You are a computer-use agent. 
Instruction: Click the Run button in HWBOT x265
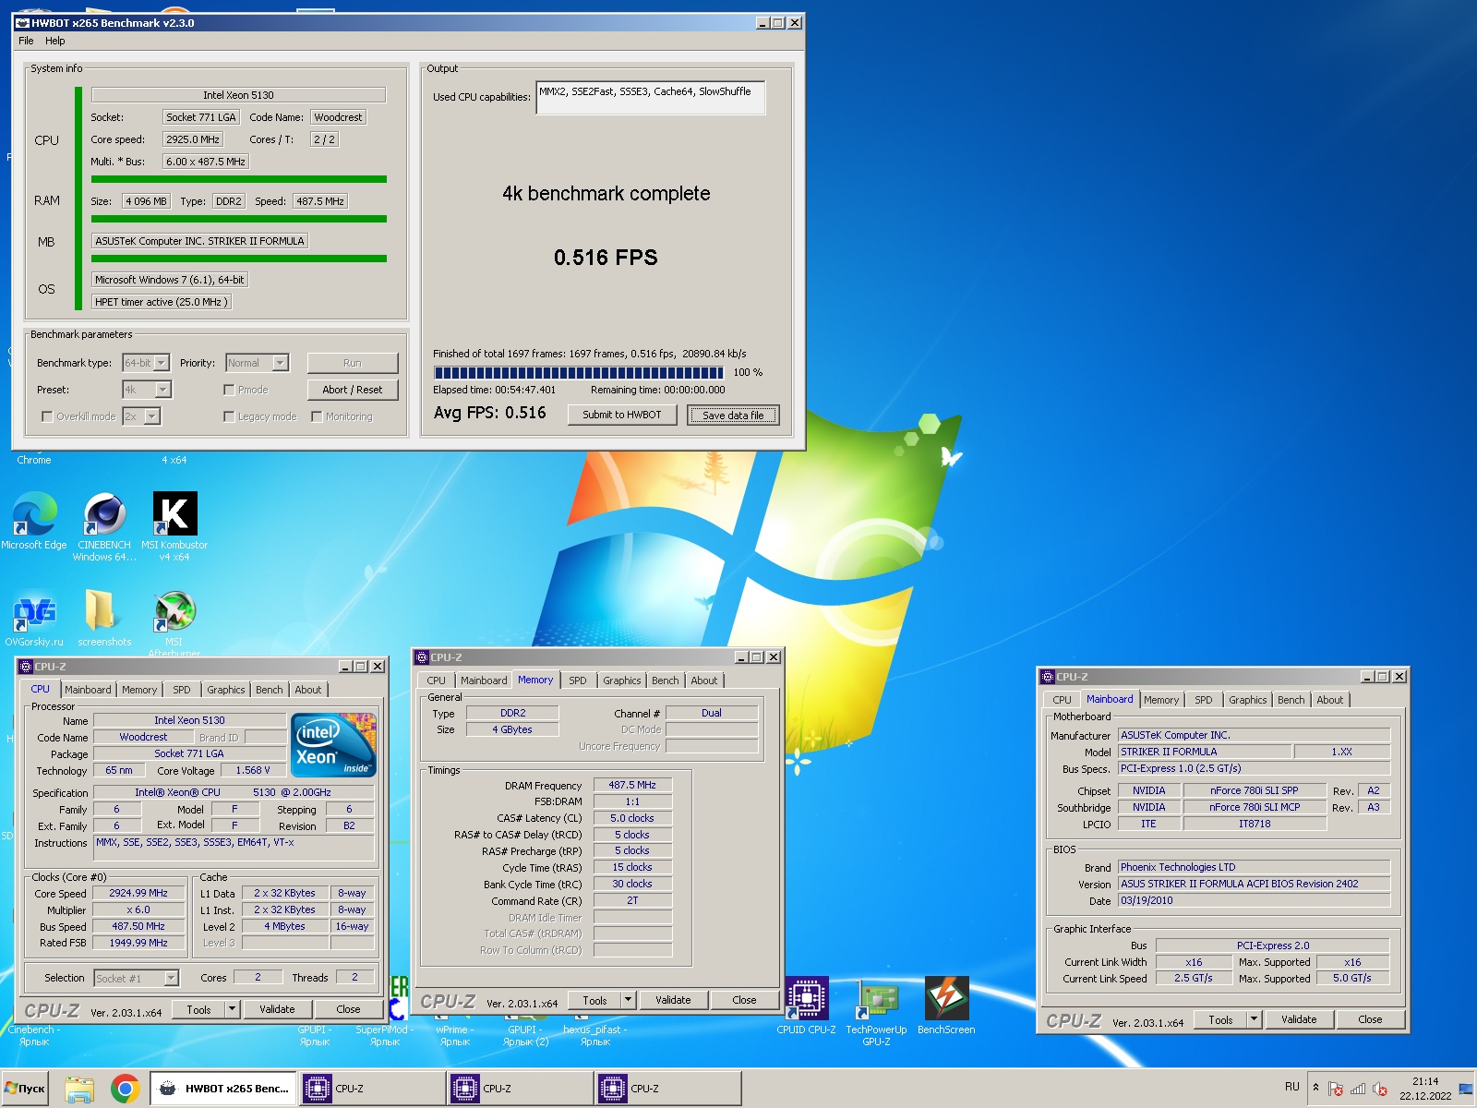(x=353, y=363)
